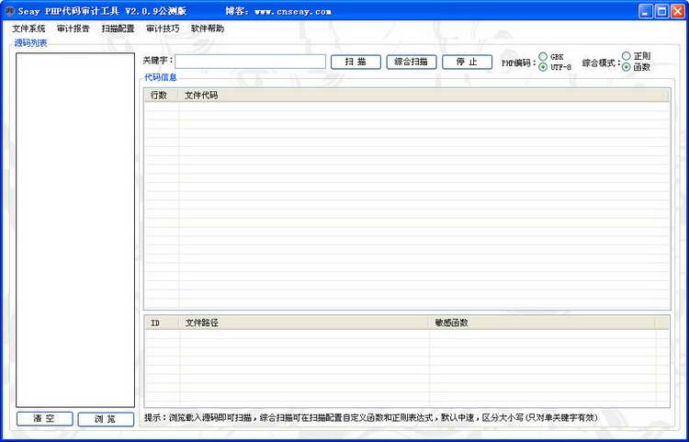The image size is (689, 442).
Task: Maximize the Seay PHP audit window
Action: click(x=661, y=11)
